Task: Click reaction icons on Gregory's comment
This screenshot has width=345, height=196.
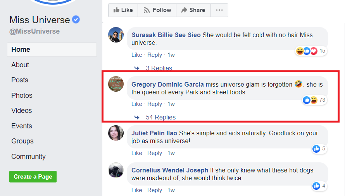Action: point(310,100)
